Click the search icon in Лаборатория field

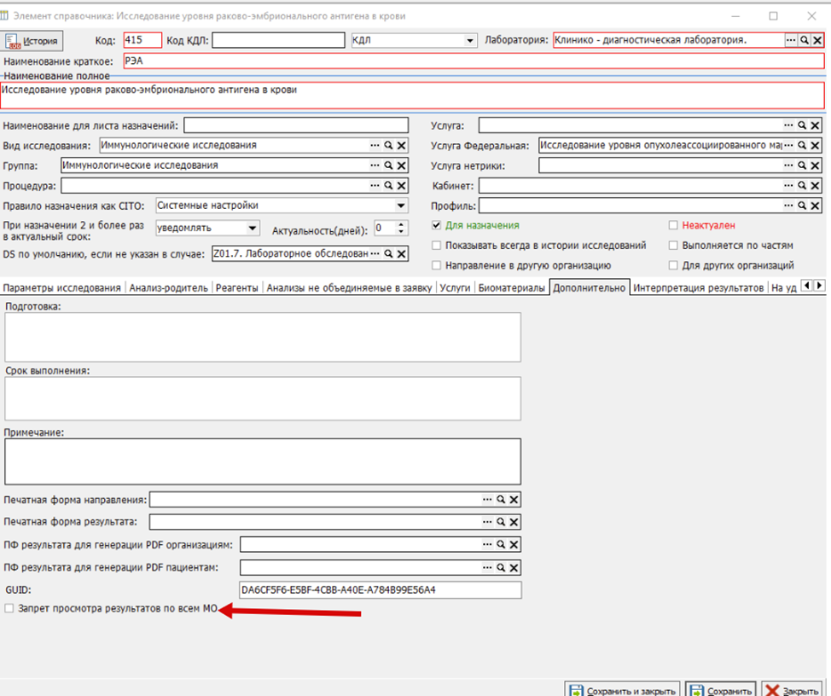805,40
